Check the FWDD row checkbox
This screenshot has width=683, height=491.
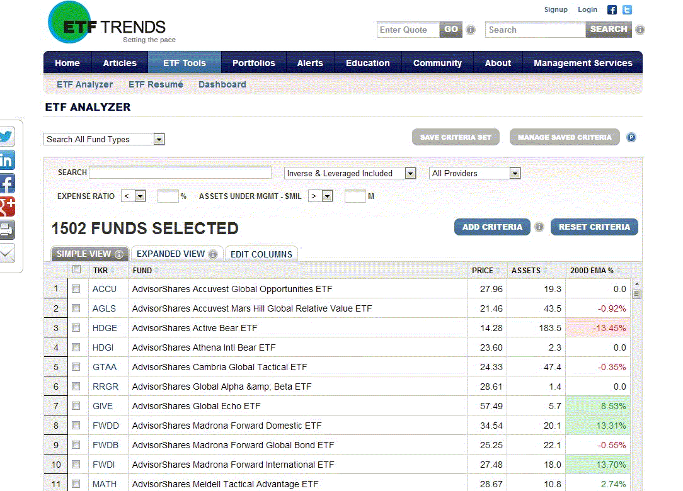pyautogui.click(x=76, y=426)
